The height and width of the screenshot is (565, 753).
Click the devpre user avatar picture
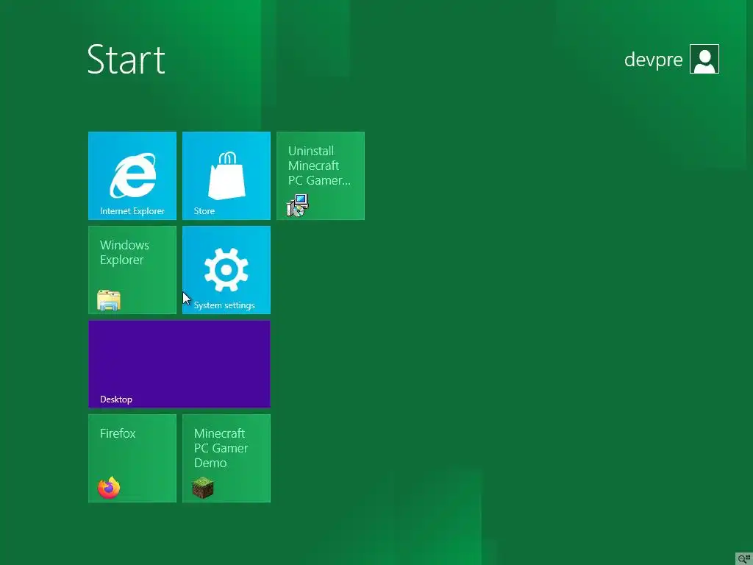point(704,59)
